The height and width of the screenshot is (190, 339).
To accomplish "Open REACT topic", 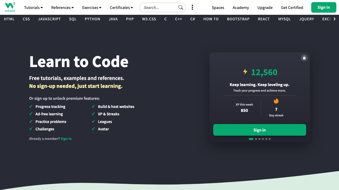I will tap(264, 19).
